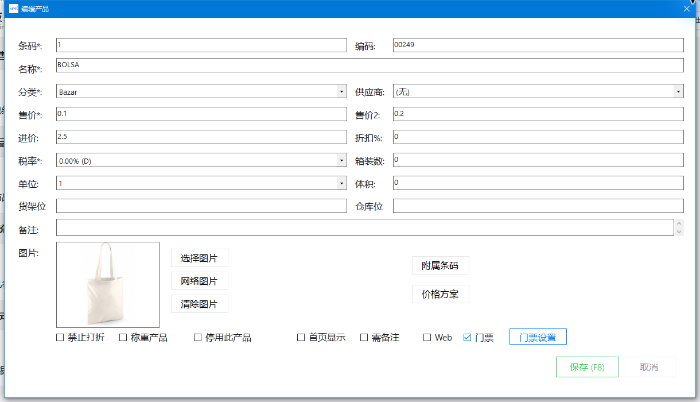Open 附属条码 settings
The width and height of the screenshot is (700, 402).
[x=441, y=265]
